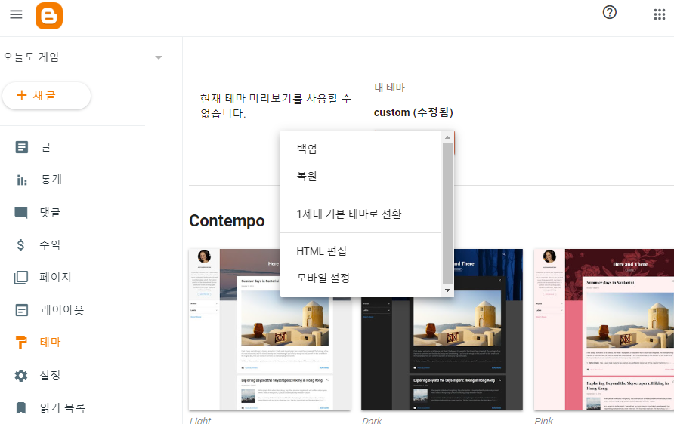Click the orange Blogger logo

pos(49,16)
